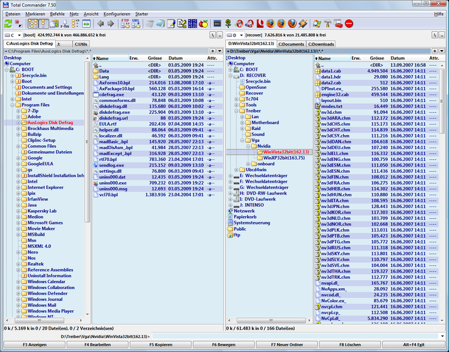Open the FTP connect toolbar icon

pos(125,24)
